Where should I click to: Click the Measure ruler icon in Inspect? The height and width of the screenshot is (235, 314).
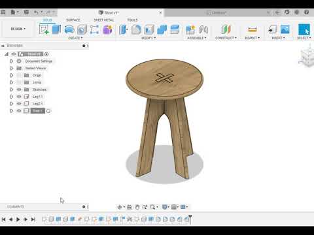pyautogui.click(x=253, y=29)
